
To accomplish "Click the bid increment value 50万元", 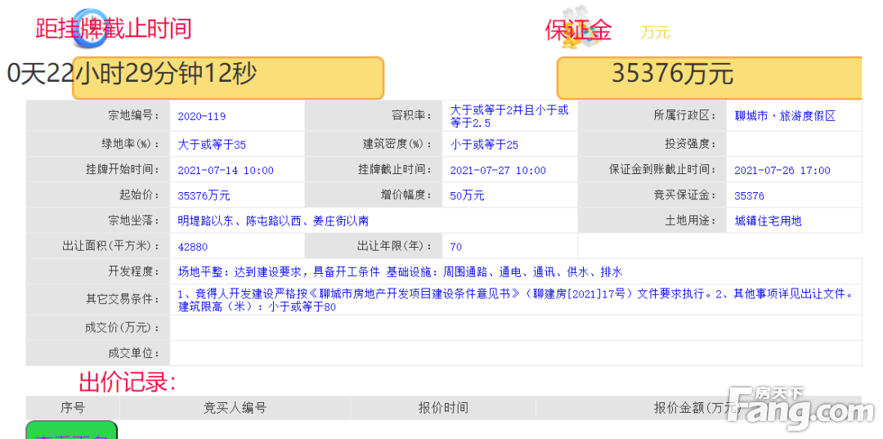I will point(467,196).
